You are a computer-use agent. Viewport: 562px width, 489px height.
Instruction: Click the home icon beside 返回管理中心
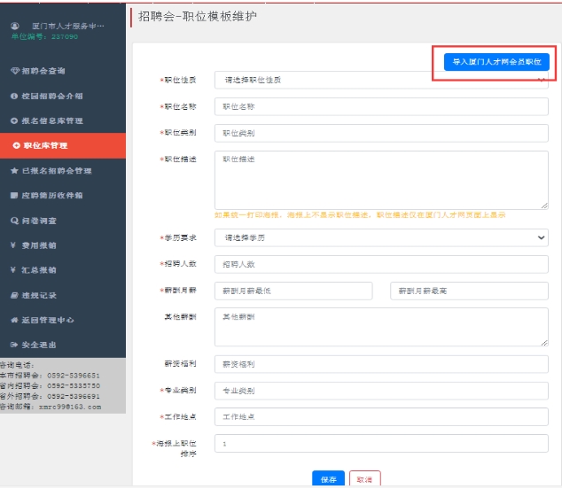pyautogui.click(x=14, y=320)
